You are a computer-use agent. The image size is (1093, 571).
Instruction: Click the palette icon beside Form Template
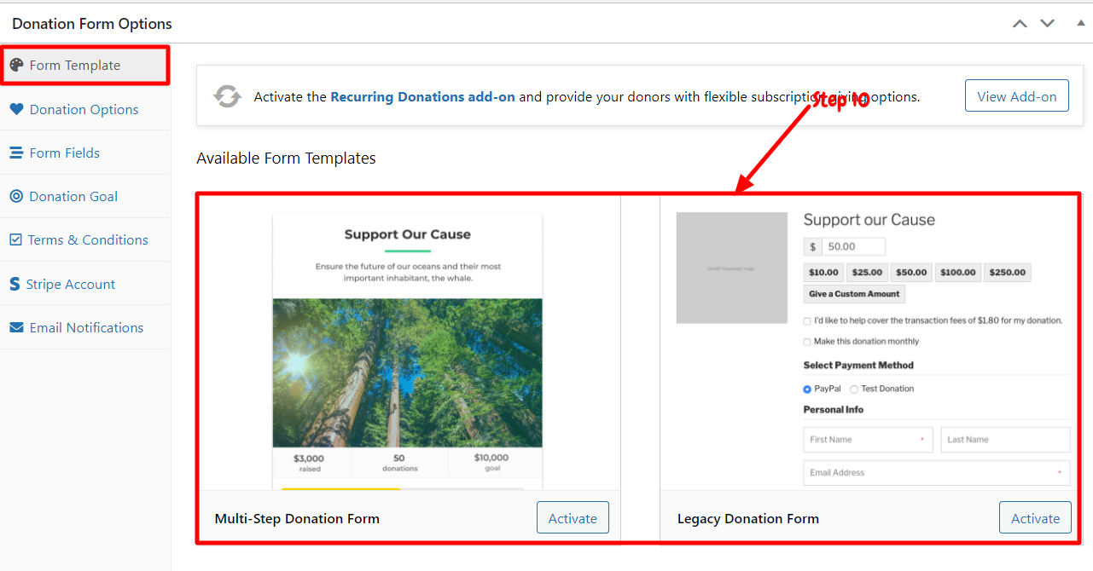click(x=16, y=65)
